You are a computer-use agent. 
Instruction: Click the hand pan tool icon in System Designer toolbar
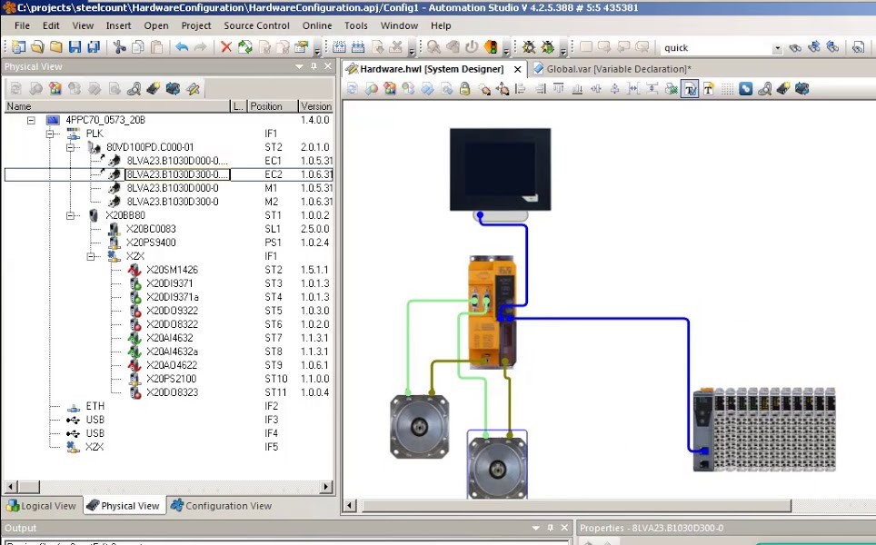tap(503, 89)
